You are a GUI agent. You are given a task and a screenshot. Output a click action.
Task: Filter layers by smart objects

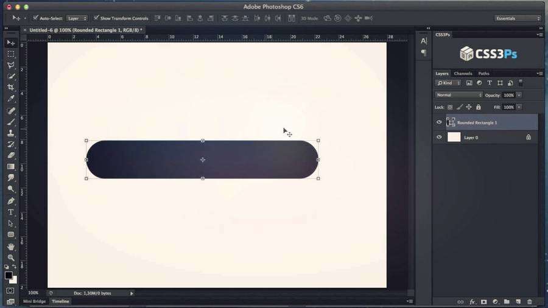(x=510, y=83)
